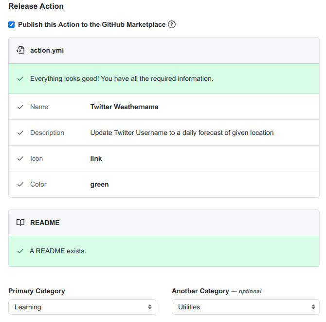Image resolution: width=326 pixels, height=322 pixels.
Task: Click the 'link' icon value text
Action: coord(96,158)
